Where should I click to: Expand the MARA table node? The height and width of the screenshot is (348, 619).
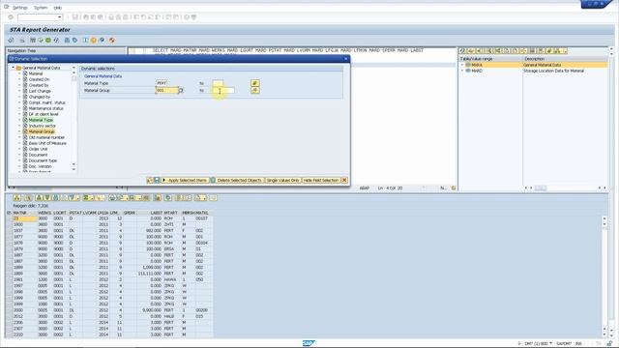point(462,65)
